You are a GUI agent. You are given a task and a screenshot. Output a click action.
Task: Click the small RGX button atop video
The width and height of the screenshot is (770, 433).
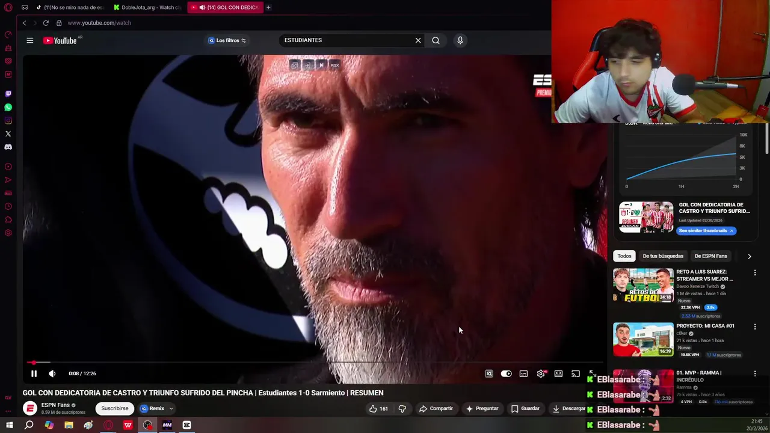tap(334, 65)
